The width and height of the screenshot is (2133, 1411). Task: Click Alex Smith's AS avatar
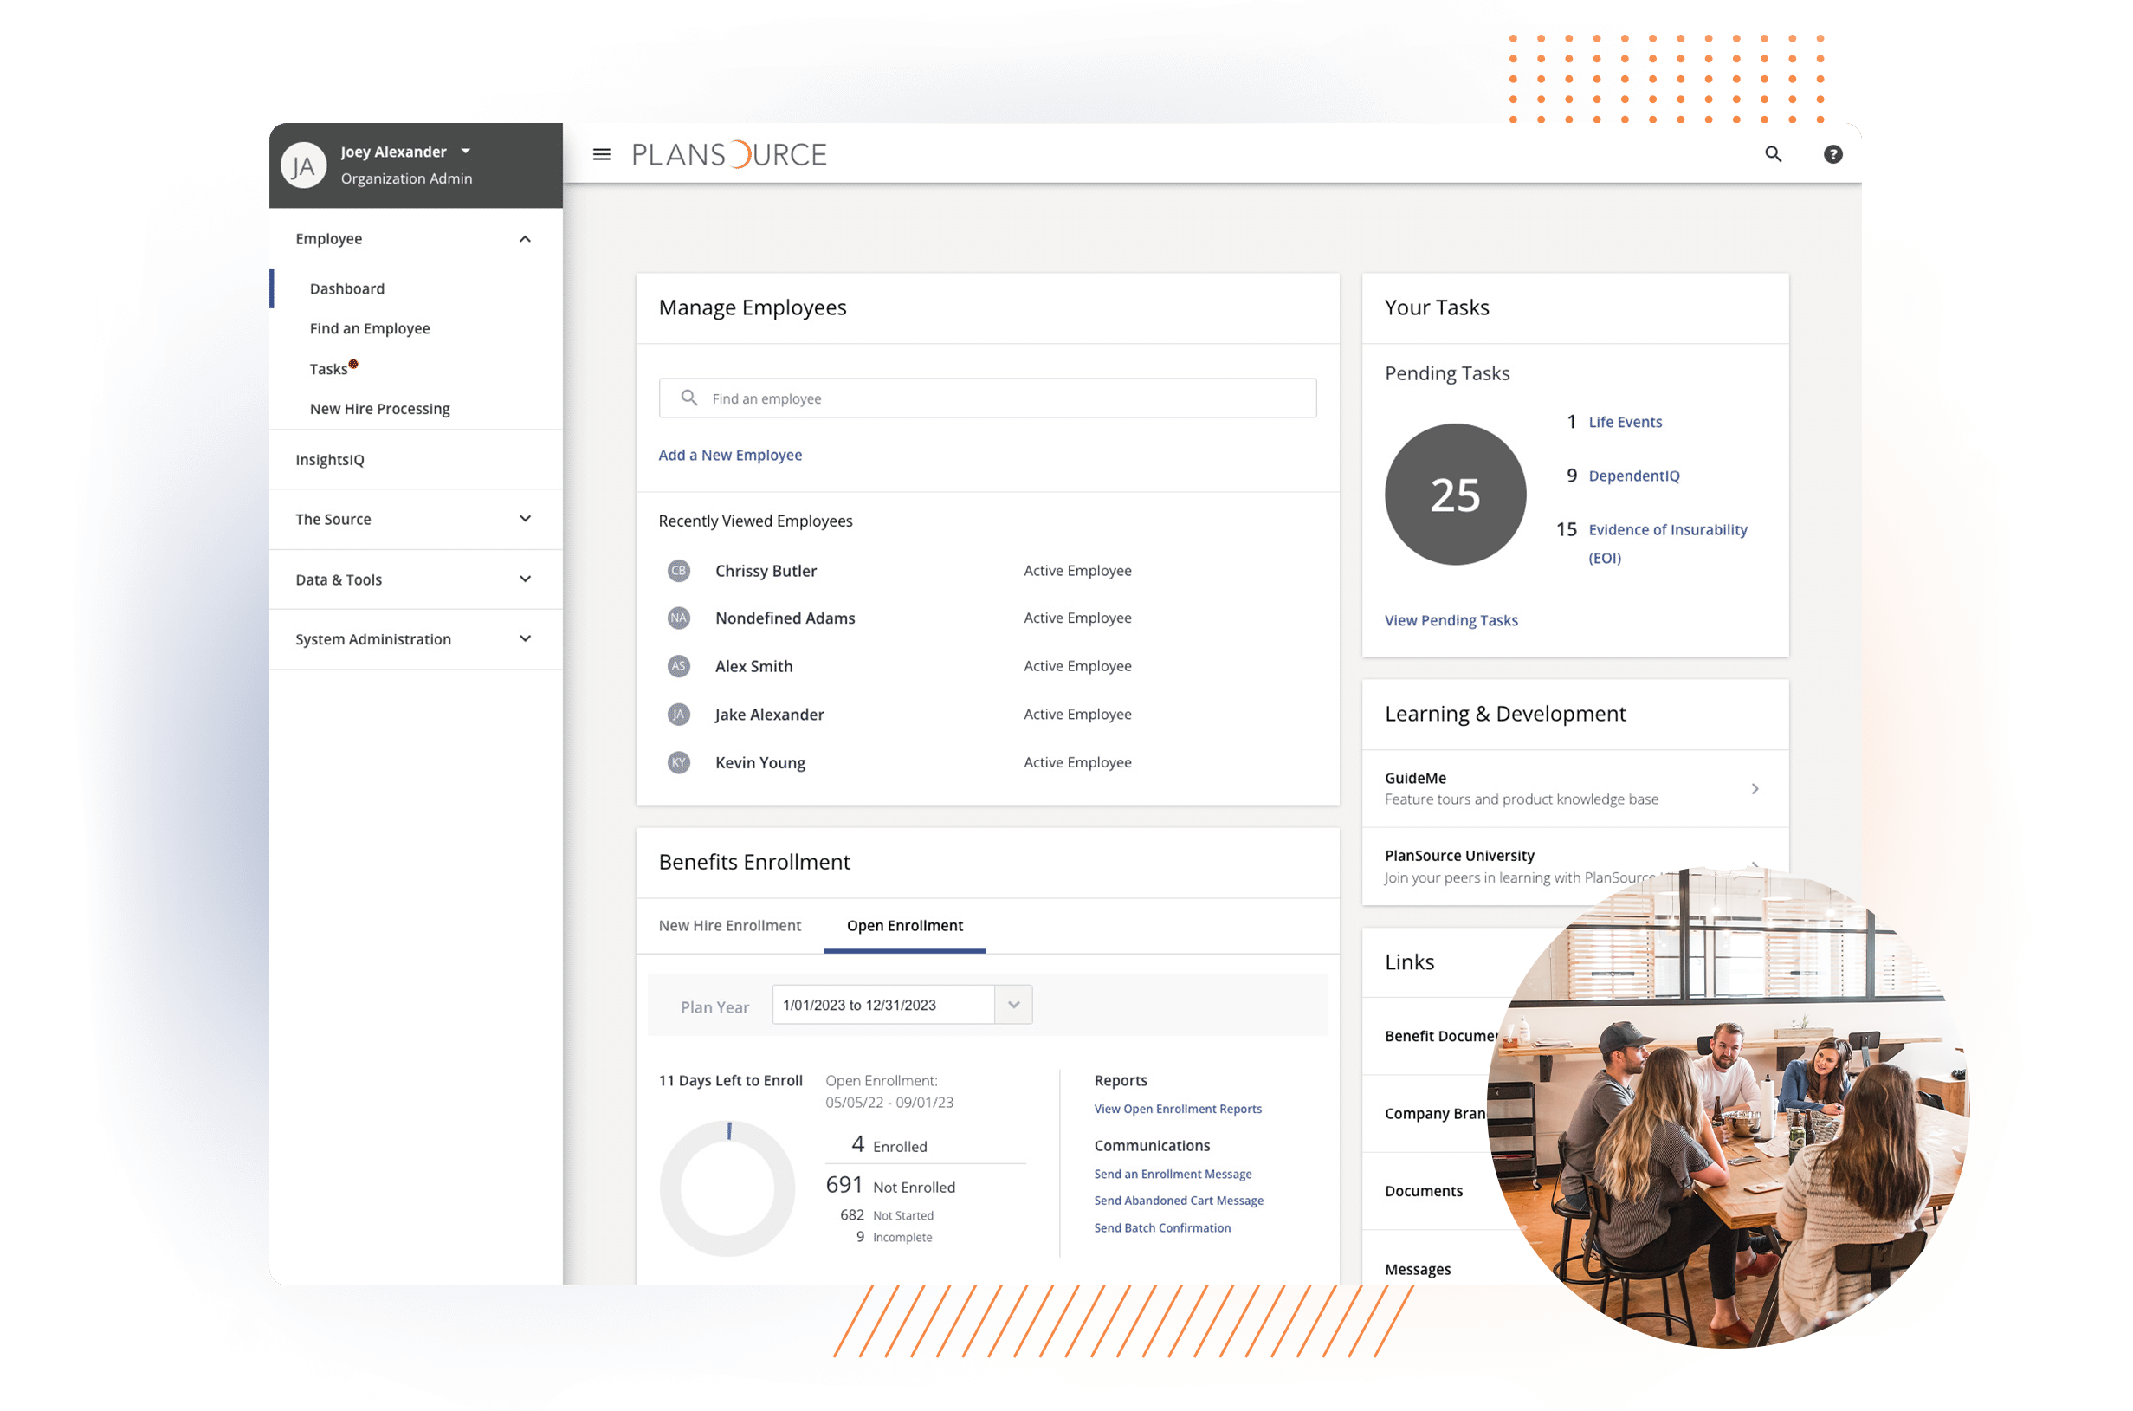click(678, 667)
